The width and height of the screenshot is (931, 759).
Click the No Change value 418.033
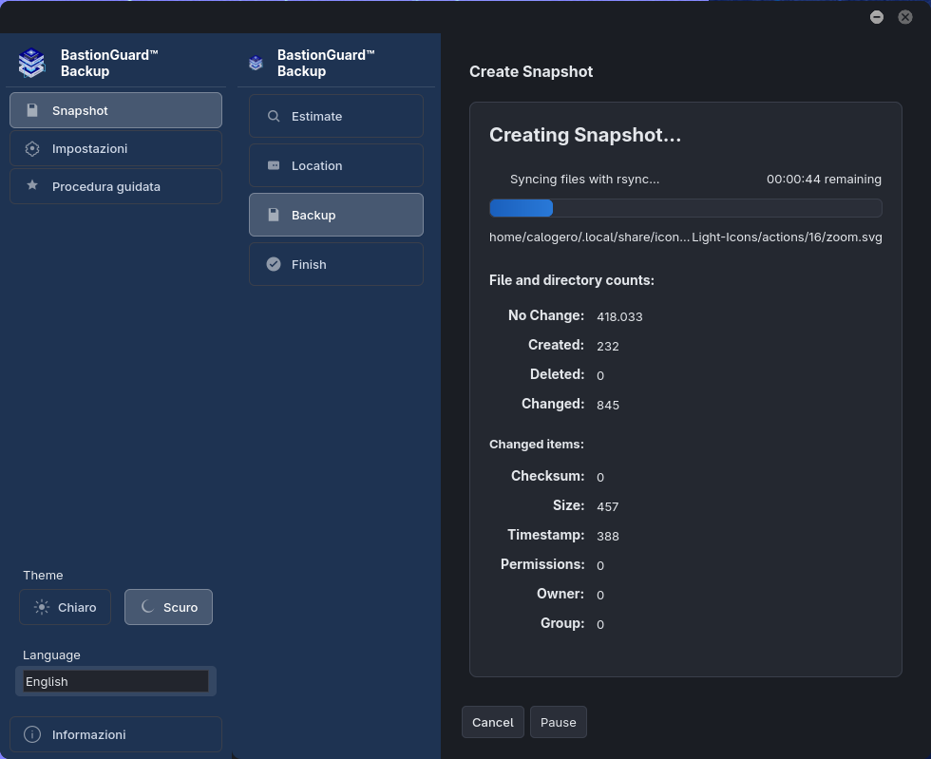coord(619,316)
